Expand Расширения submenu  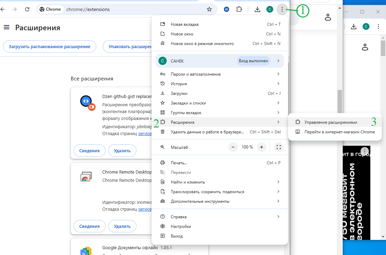[x=220, y=122]
